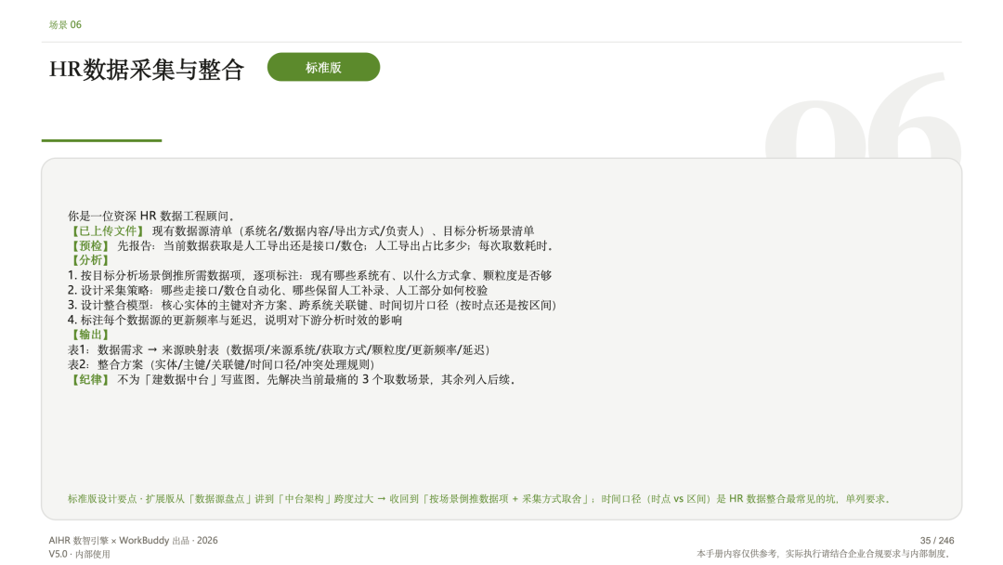
Task: Click the line starting '2. 设计采集策略'
Action: click(278, 291)
